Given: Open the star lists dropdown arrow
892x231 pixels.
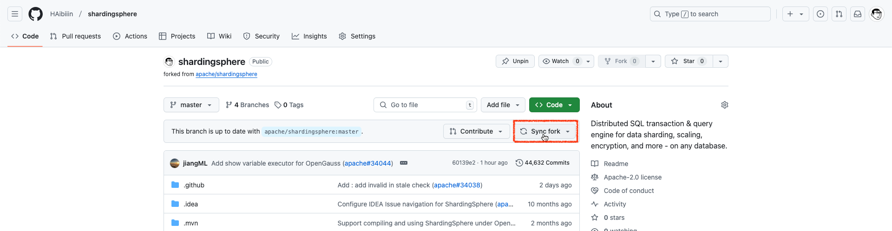Looking at the screenshot, I should click(x=721, y=61).
